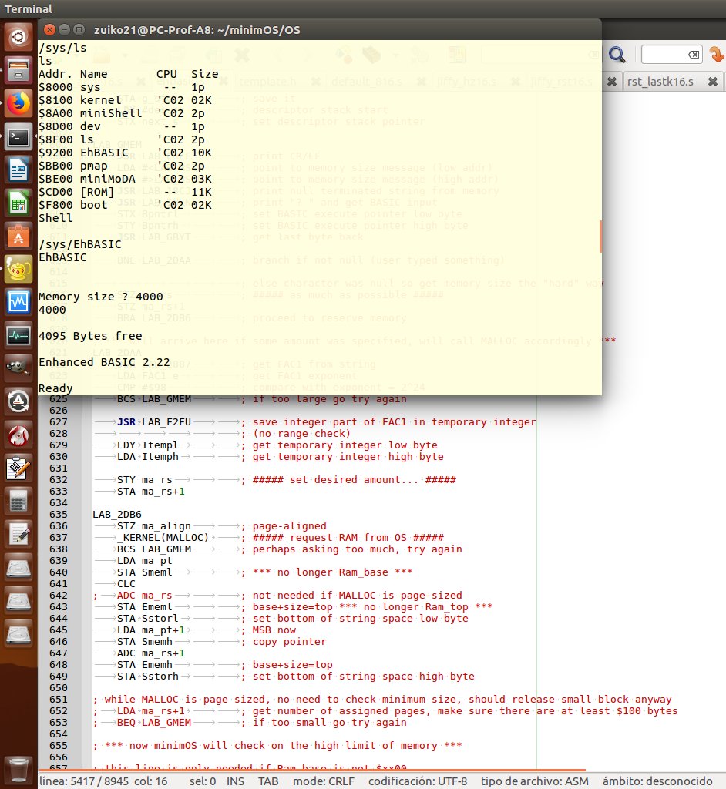Click the Geany magnifier search icon

[x=617, y=55]
